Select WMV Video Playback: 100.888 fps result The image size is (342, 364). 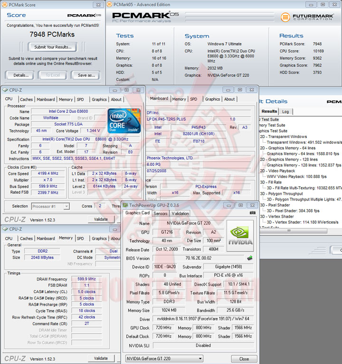click(x=296, y=176)
